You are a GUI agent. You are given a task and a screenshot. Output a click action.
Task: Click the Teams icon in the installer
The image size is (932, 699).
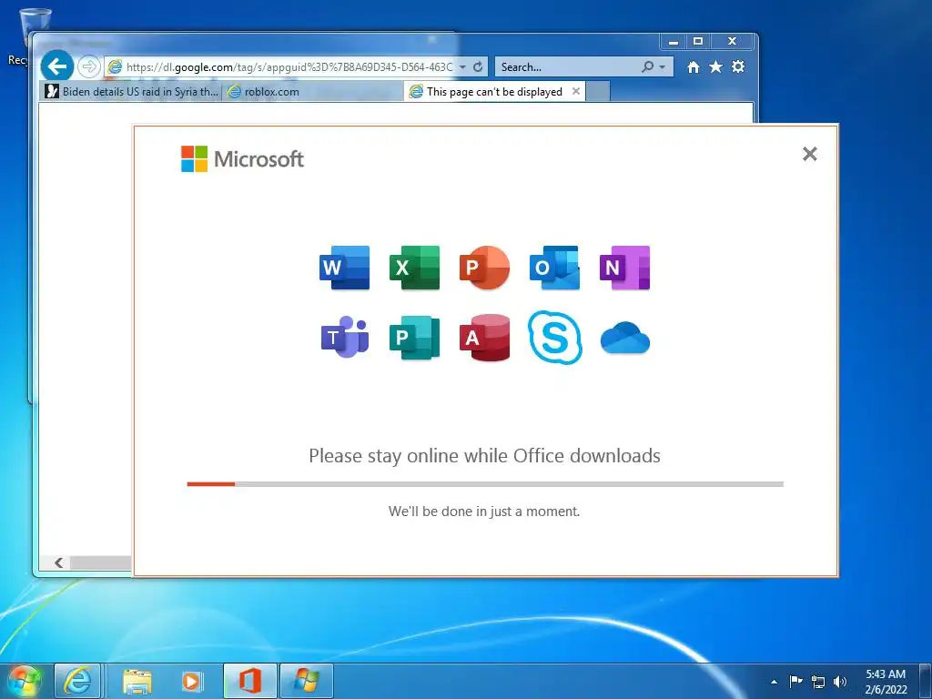click(x=345, y=337)
